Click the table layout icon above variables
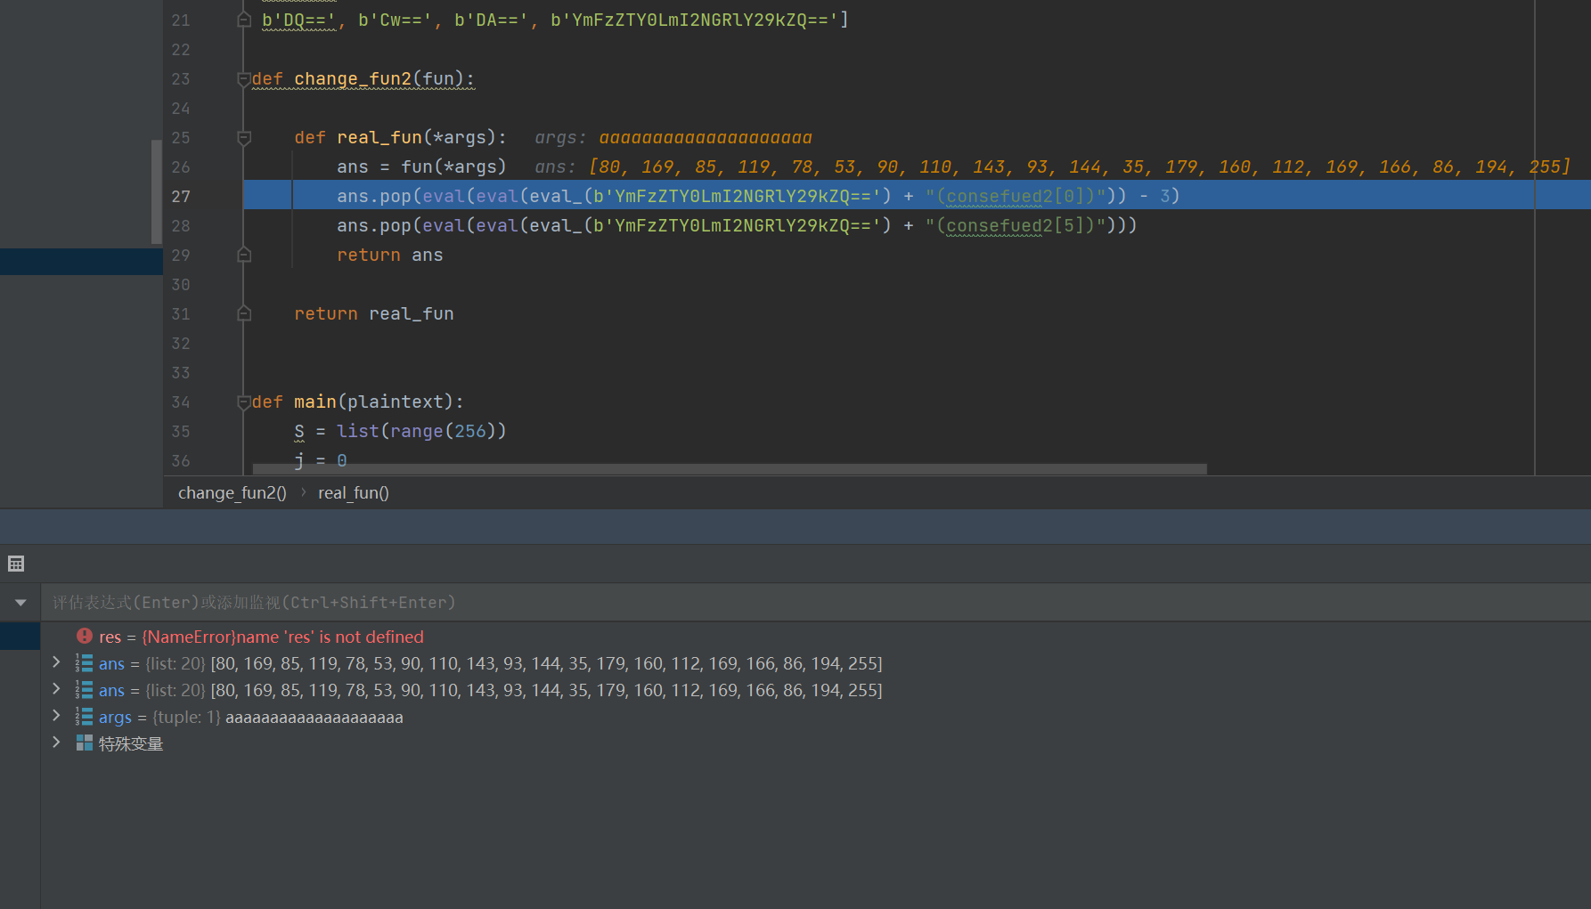Screen dimensions: 1591x909 (16, 564)
